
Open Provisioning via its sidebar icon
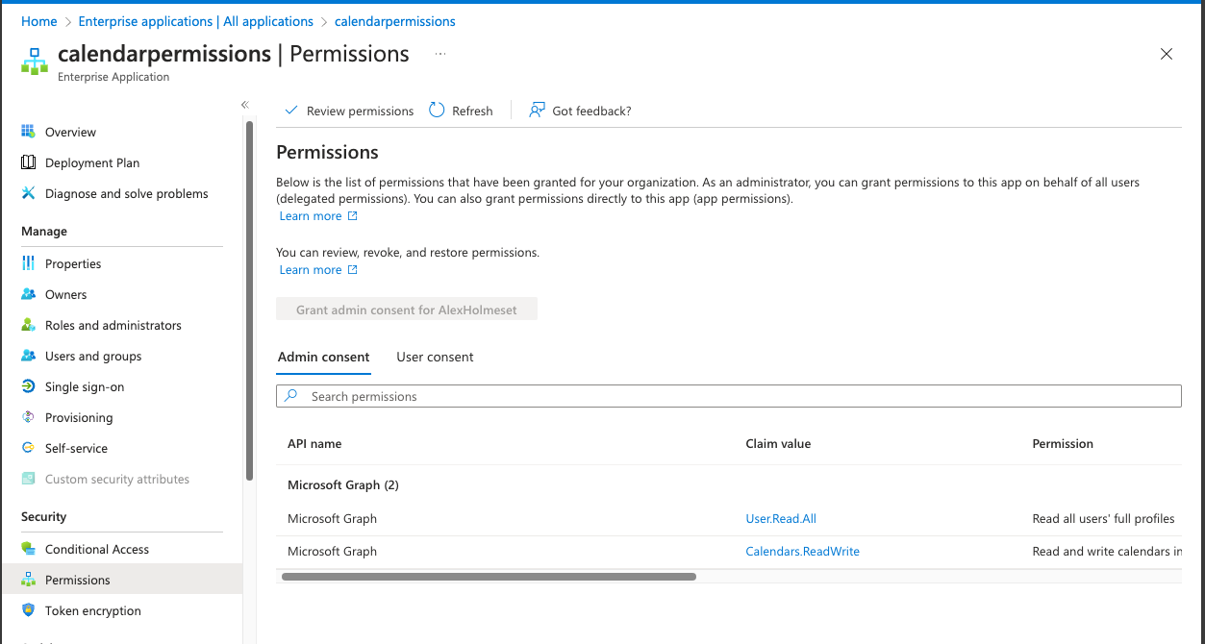coord(28,417)
